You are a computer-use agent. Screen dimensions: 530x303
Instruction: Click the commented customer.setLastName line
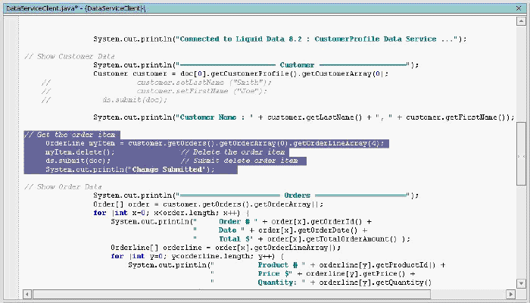click(204, 82)
